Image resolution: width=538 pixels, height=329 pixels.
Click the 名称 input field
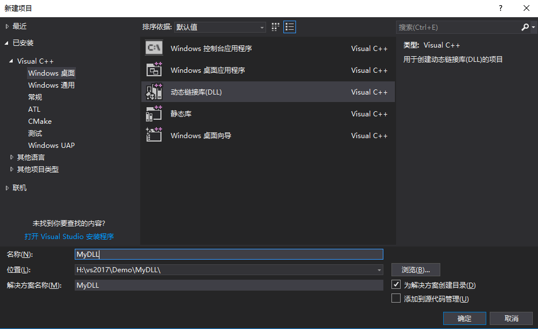coord(229,254)
